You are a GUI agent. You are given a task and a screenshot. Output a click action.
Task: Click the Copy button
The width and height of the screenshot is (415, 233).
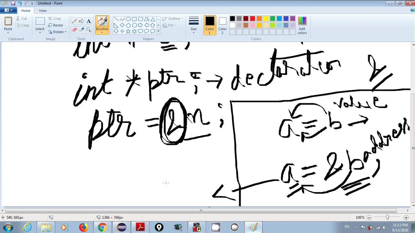[x=22, y=25]
